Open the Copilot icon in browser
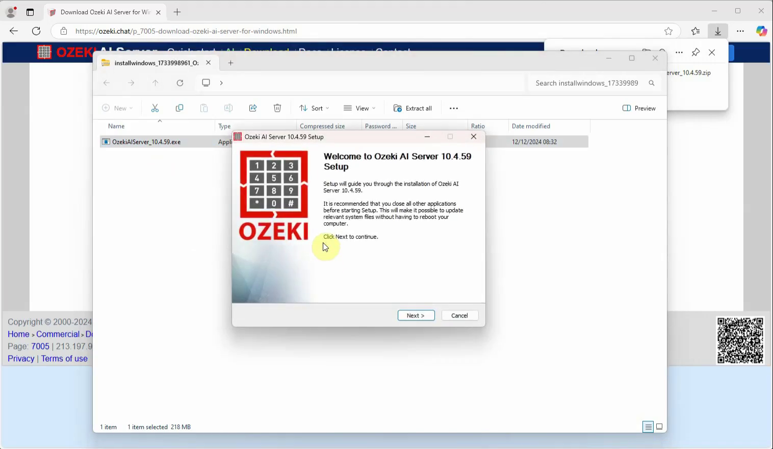 pyautogui.click(x=761, y=31)
